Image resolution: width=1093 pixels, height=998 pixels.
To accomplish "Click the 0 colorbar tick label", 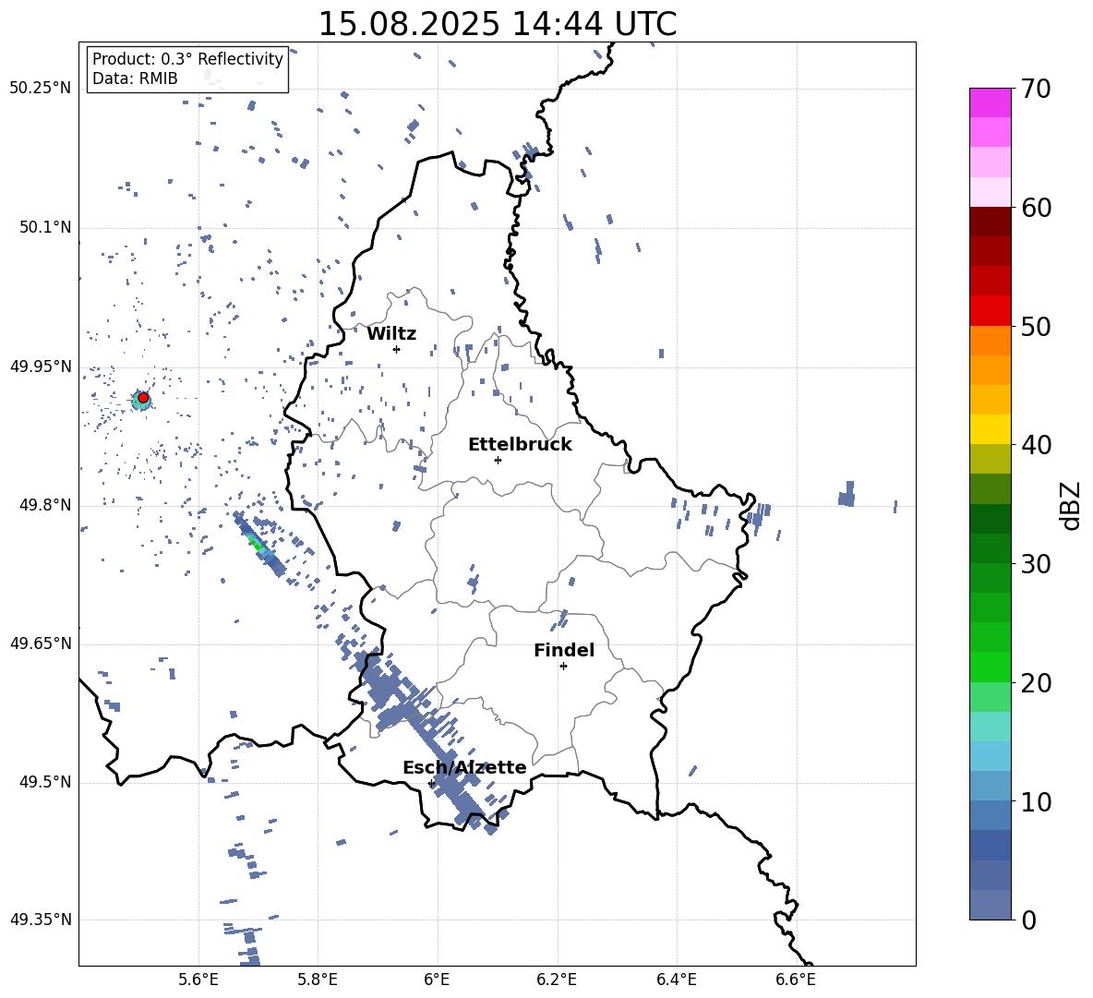I will point(1028,920).
